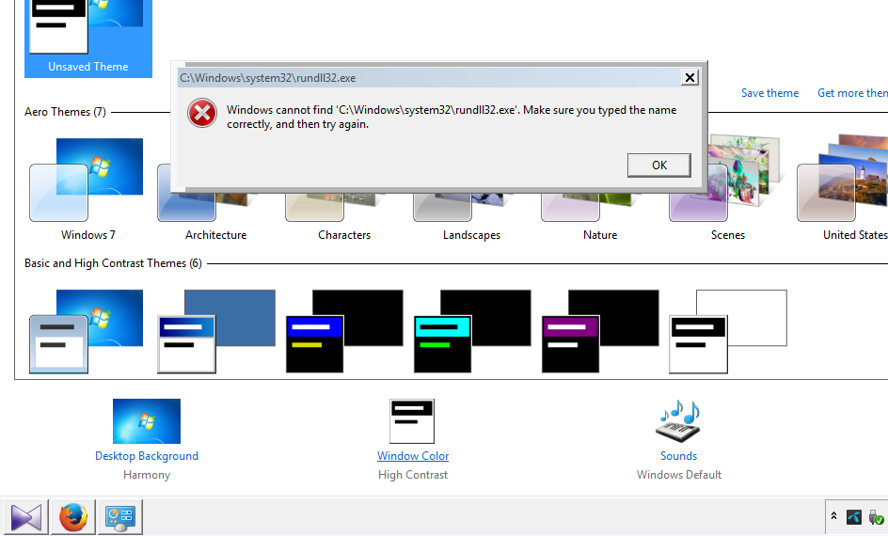Select the Windows Classic theme with steel-blue background
Image resolution: width=888 pixels, height=536 pixels.
point(216,332)
